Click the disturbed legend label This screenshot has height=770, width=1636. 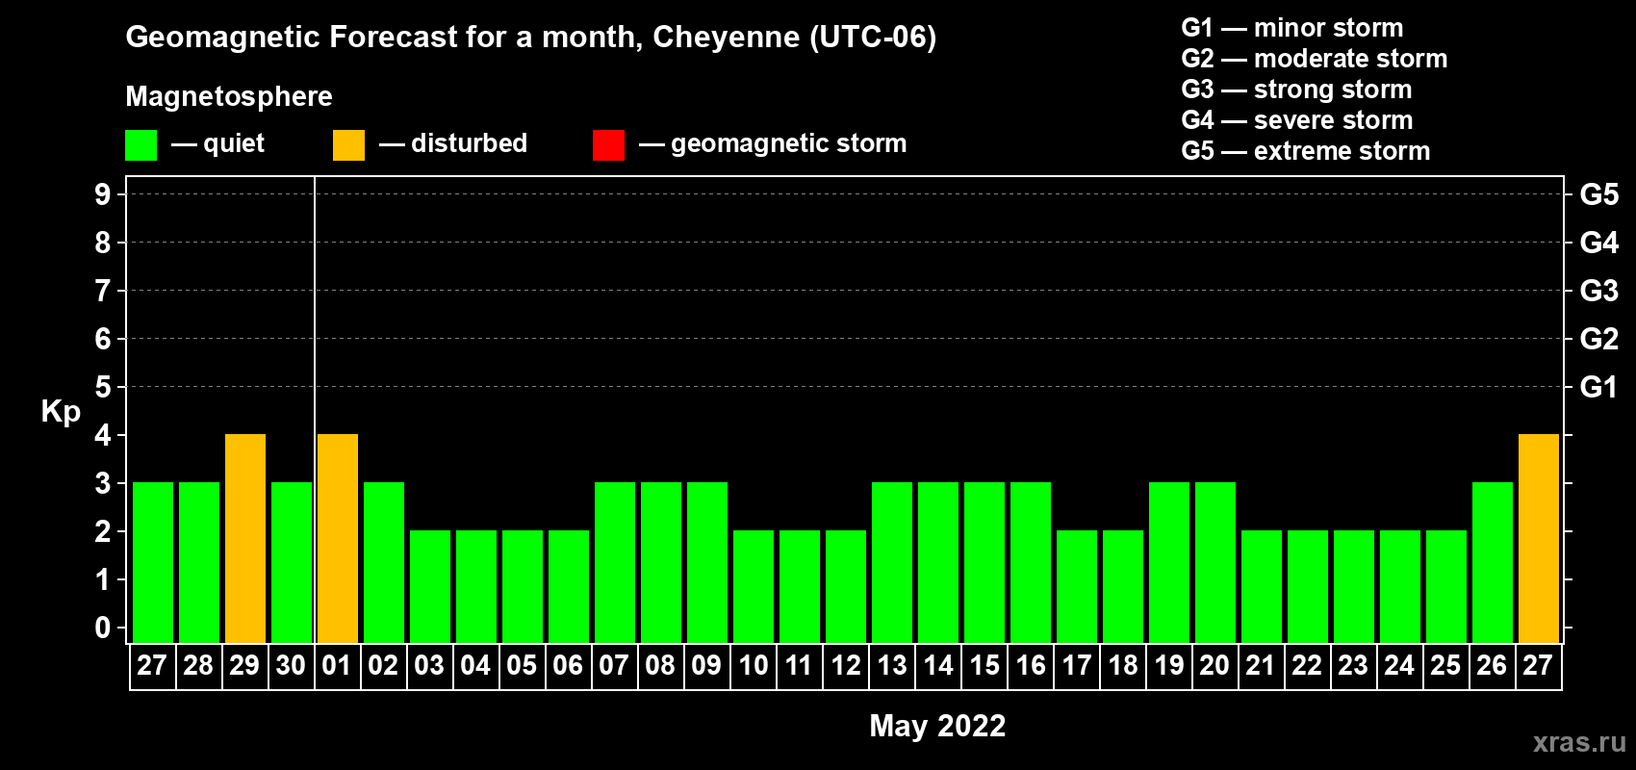(x=470, y=143)
